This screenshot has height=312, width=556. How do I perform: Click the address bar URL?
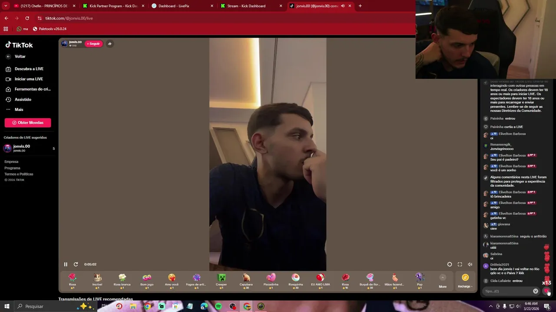69,18
